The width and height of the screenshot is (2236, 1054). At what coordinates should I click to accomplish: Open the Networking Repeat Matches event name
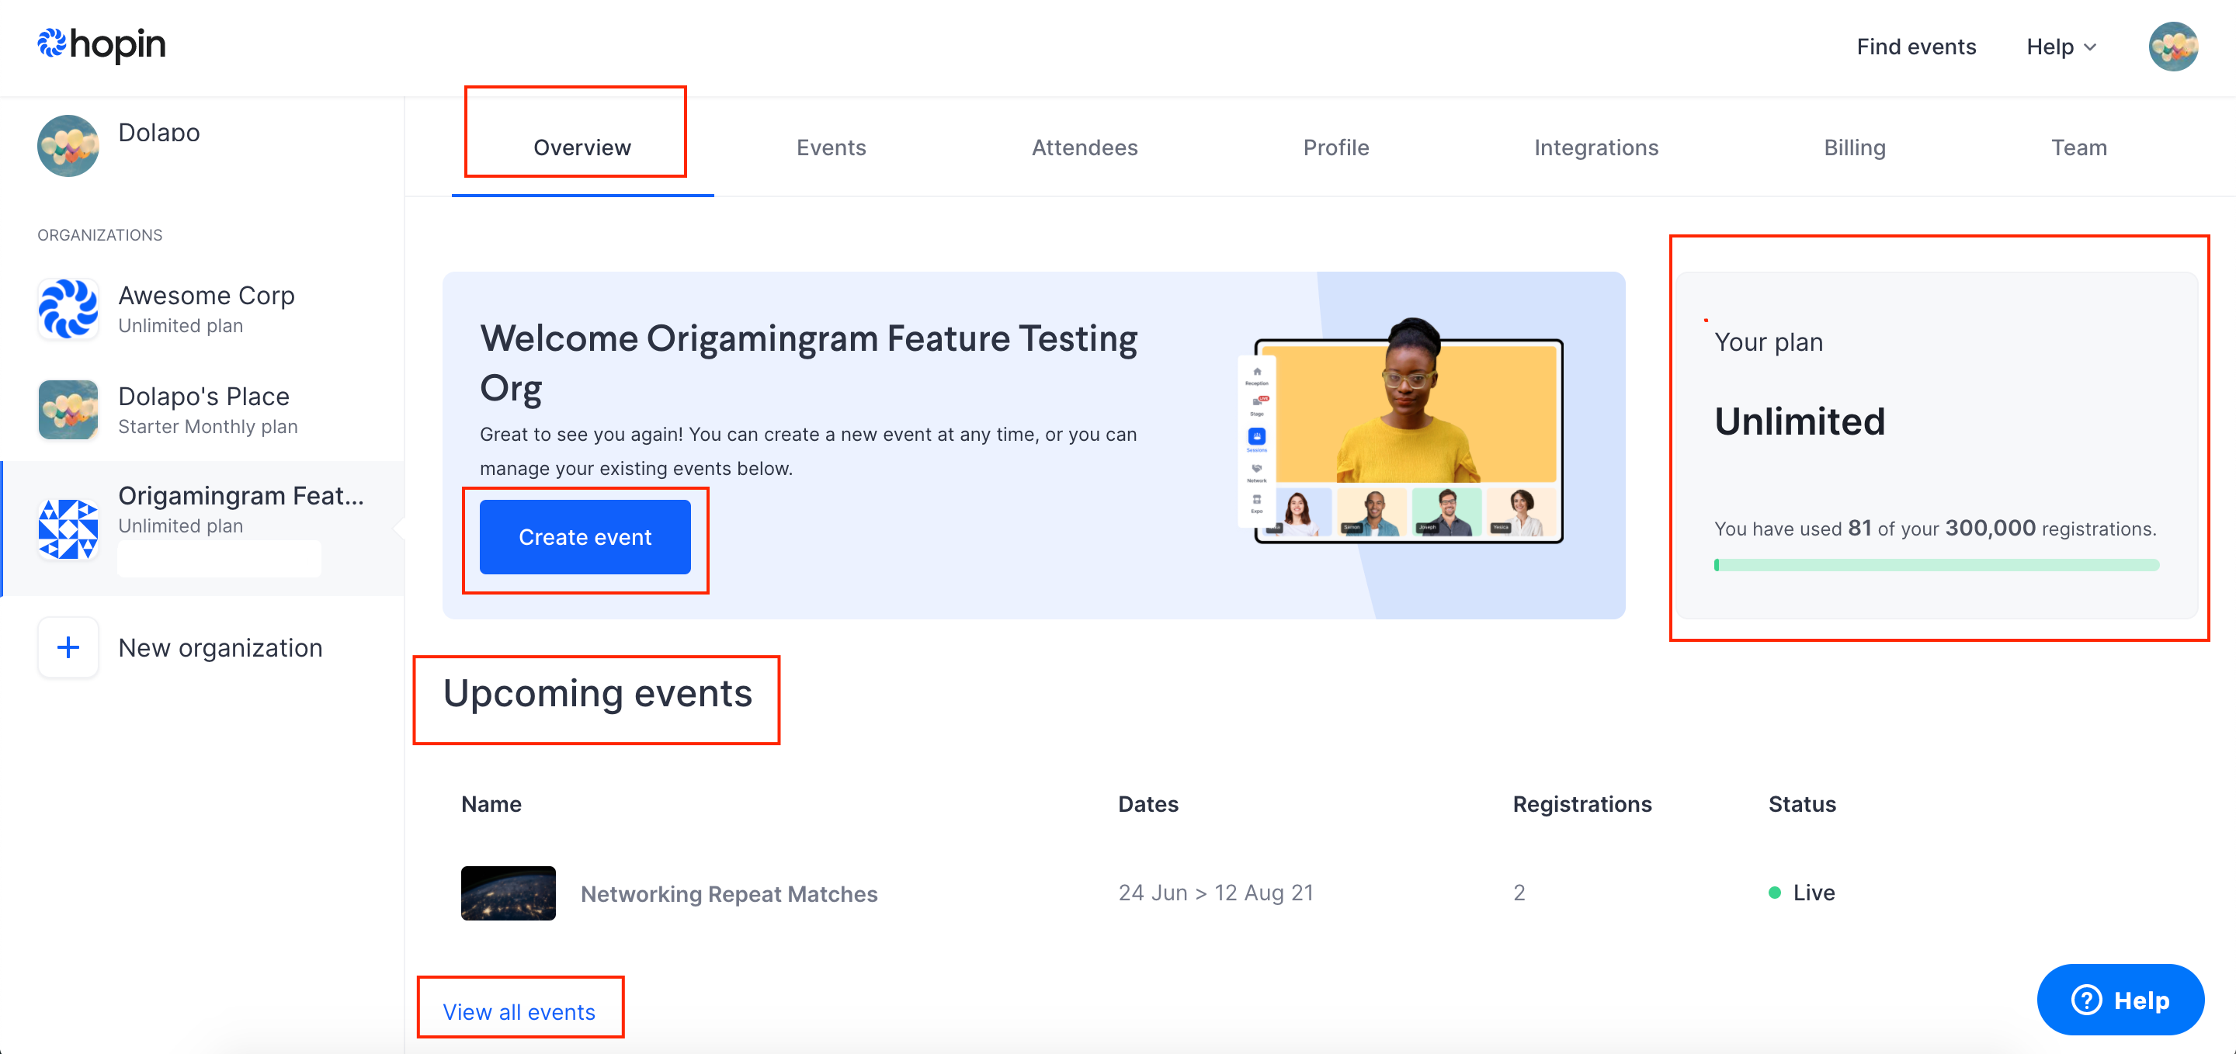(728, 893)
